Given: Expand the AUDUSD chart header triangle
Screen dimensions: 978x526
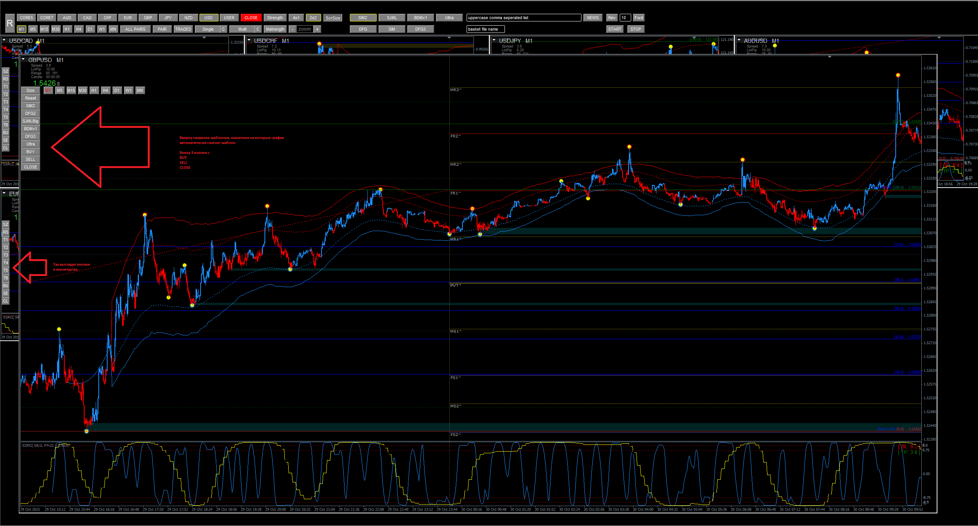Looking at the screenshot, I should [x=739, y=40].
